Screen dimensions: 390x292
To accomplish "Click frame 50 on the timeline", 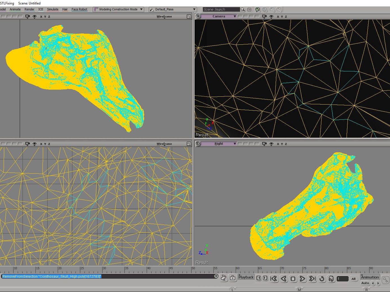I will (192, 271).
